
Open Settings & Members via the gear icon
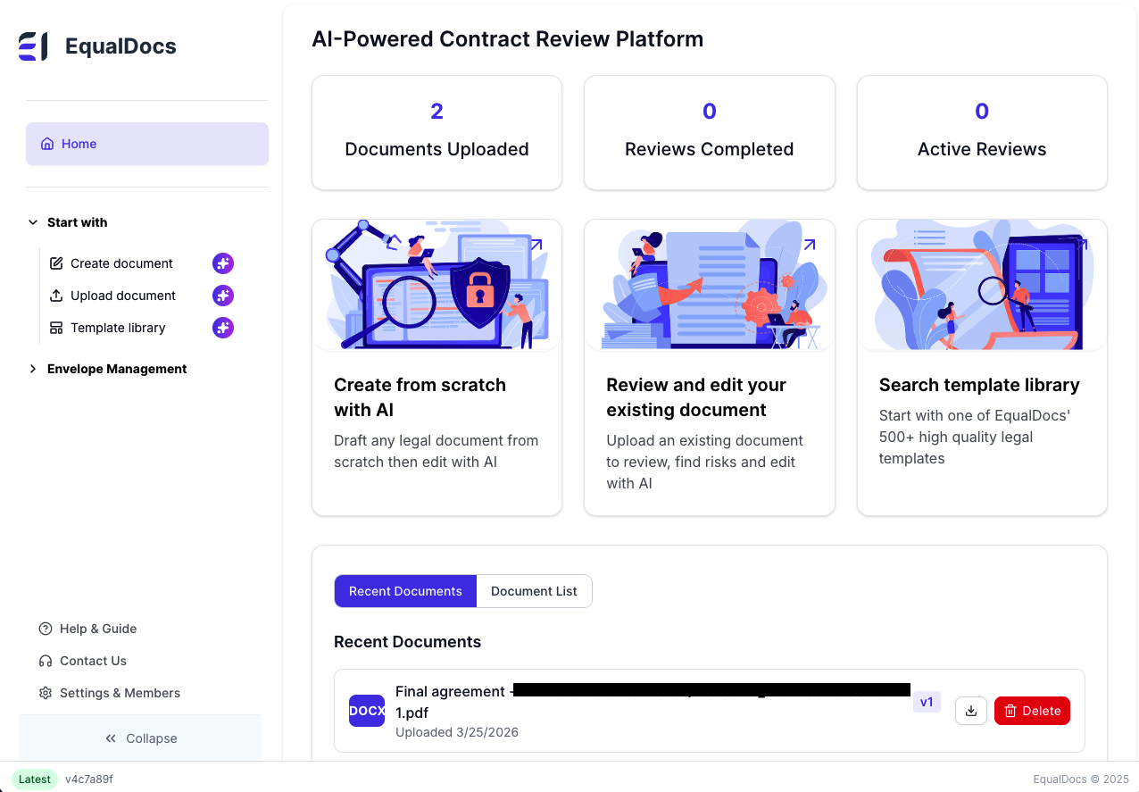[x=46, y=693]
